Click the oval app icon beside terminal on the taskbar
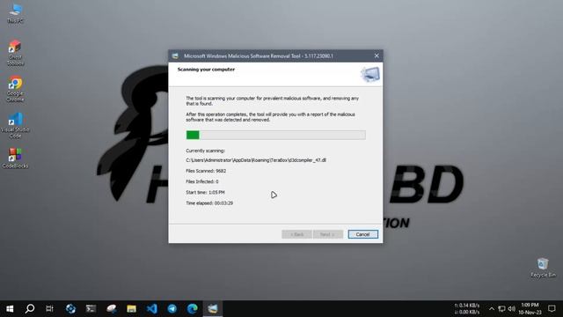This screenshot has width=563, height=317. tap(112, 309)
